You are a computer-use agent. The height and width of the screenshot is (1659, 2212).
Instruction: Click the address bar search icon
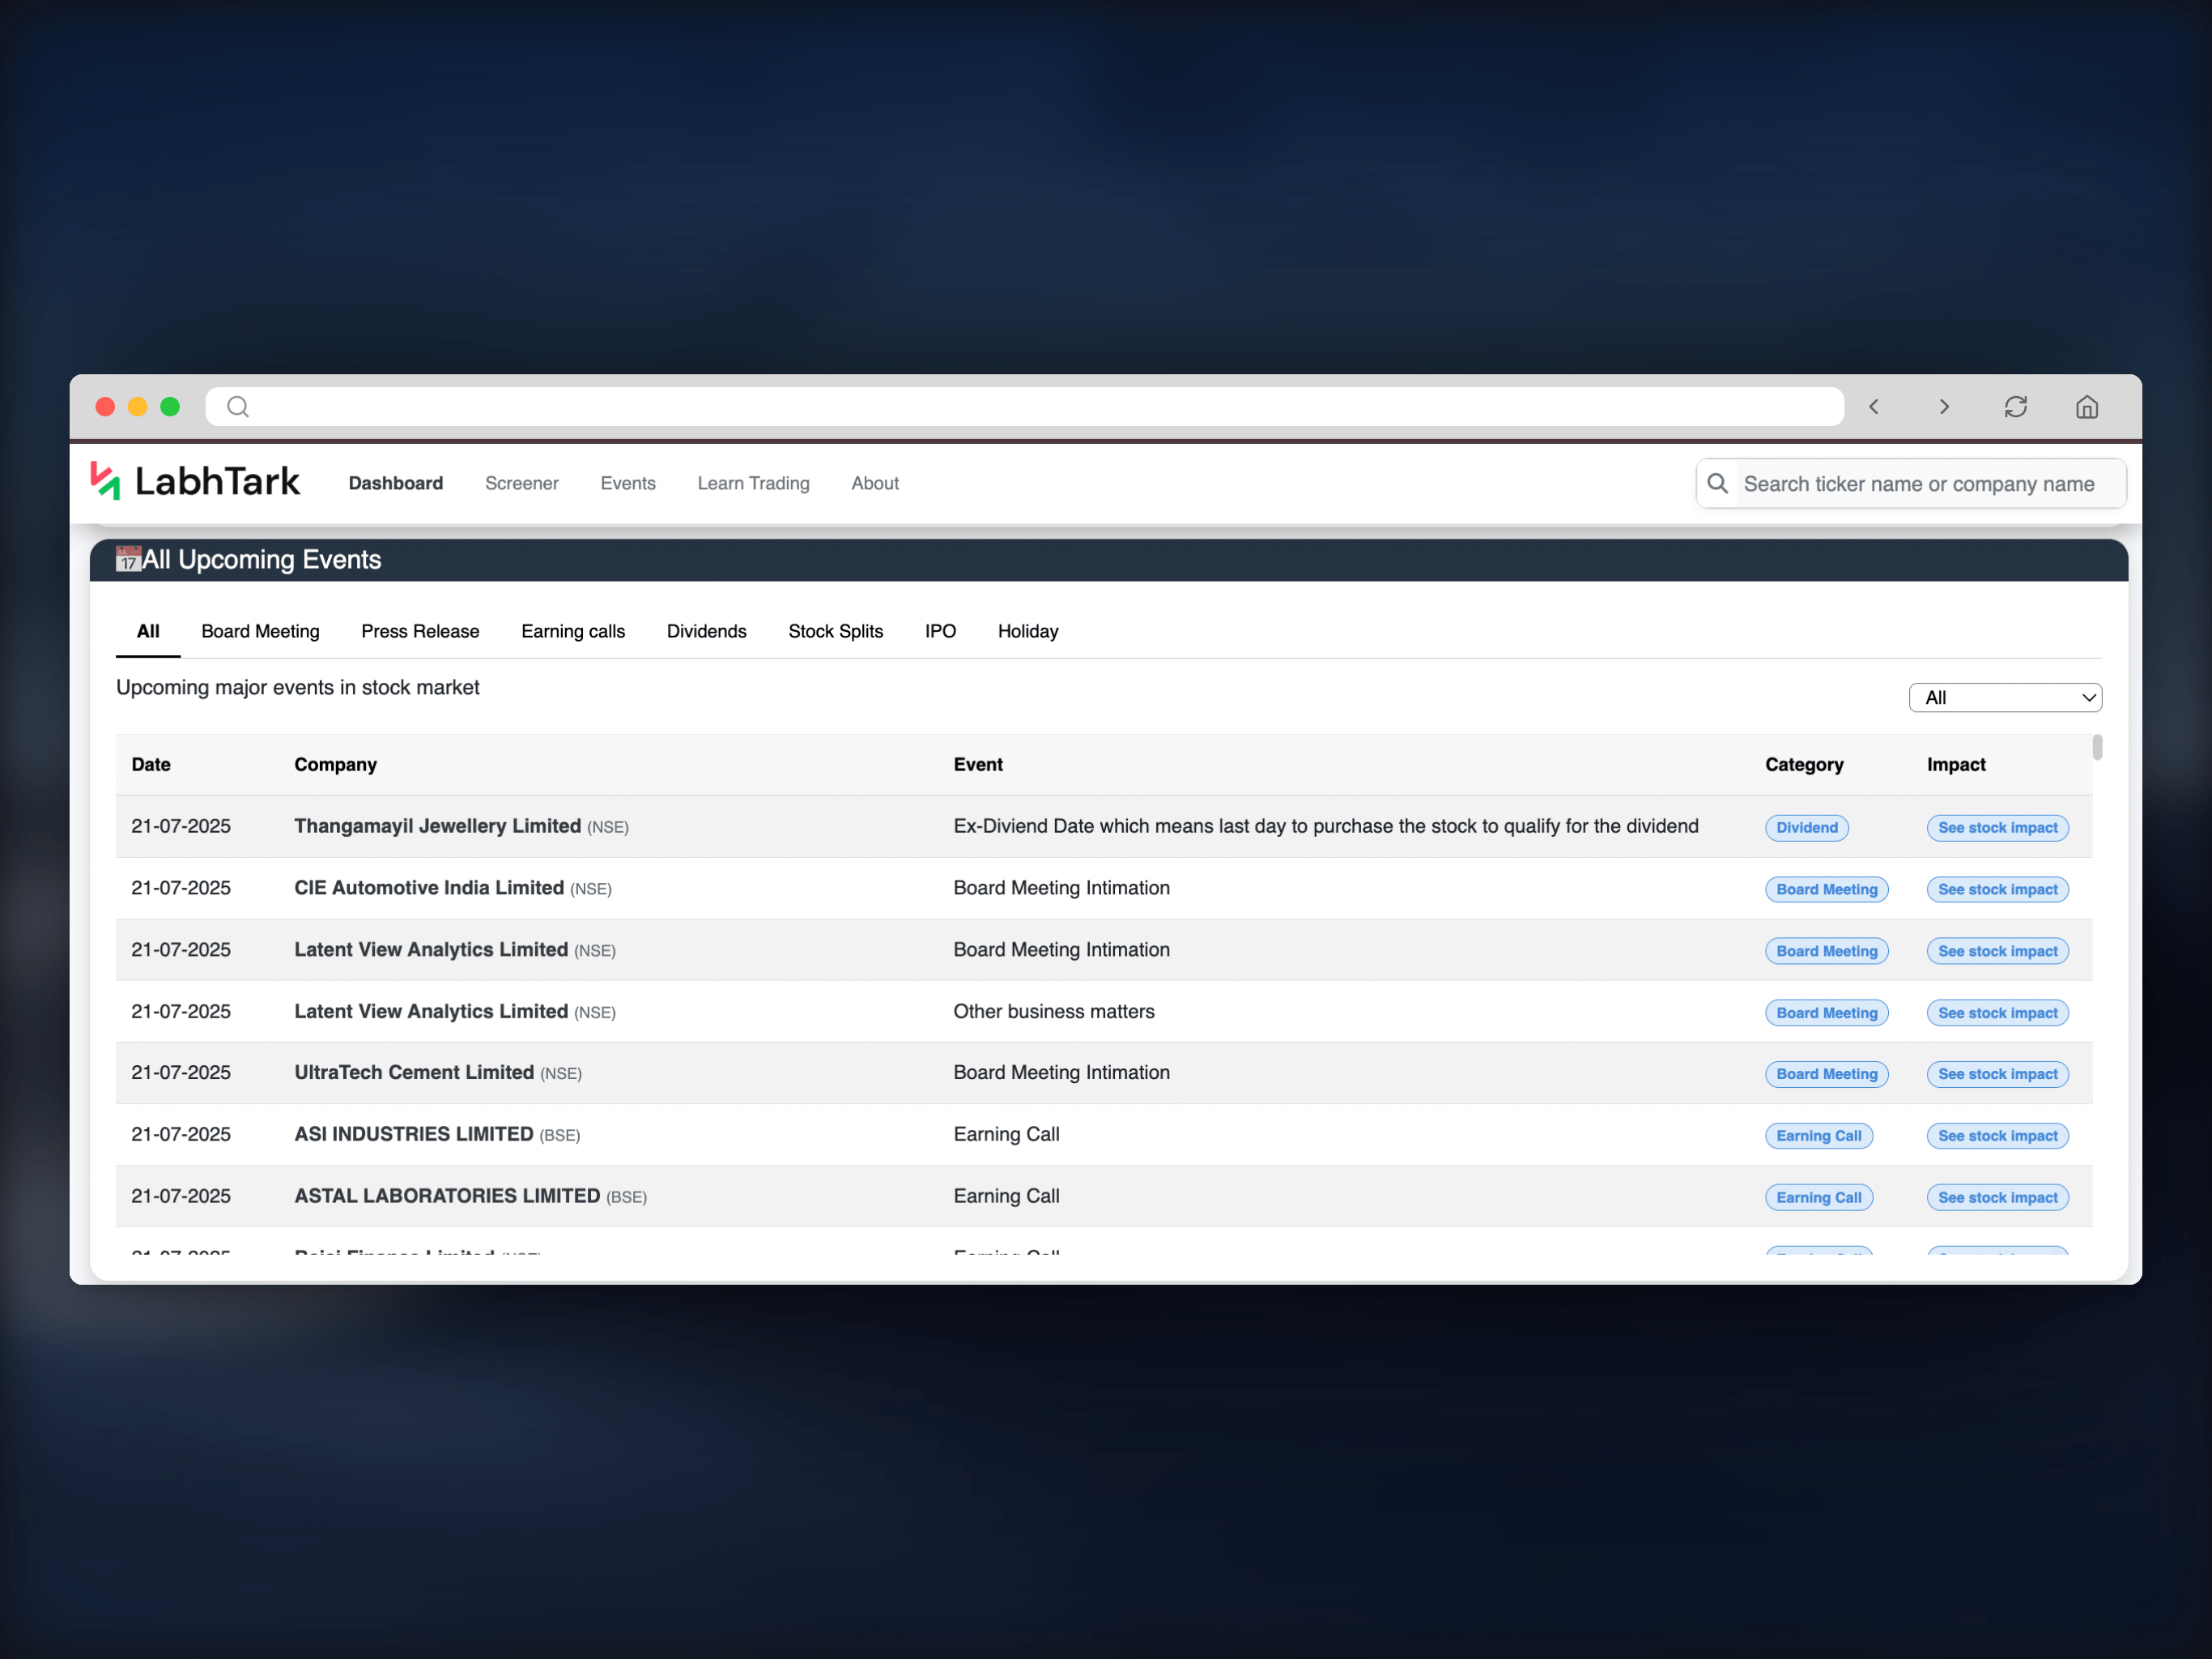(x=238, y=407)
